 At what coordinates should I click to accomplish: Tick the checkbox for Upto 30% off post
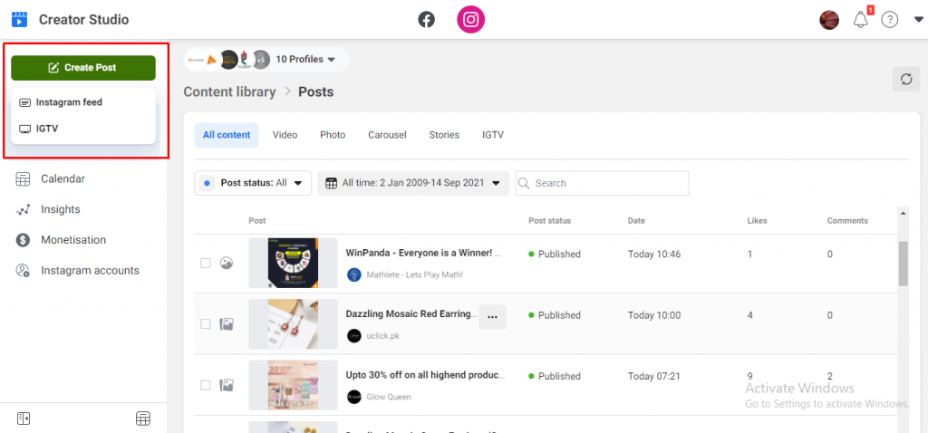[x=206, y=385]
